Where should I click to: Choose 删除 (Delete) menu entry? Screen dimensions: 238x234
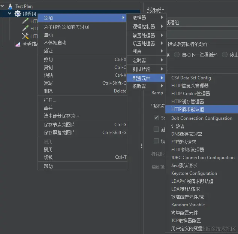82,91
